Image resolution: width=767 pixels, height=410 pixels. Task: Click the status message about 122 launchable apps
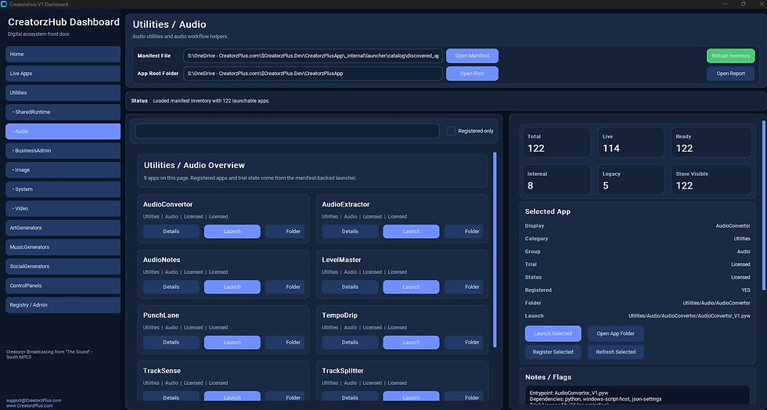(x=211, y=101)
